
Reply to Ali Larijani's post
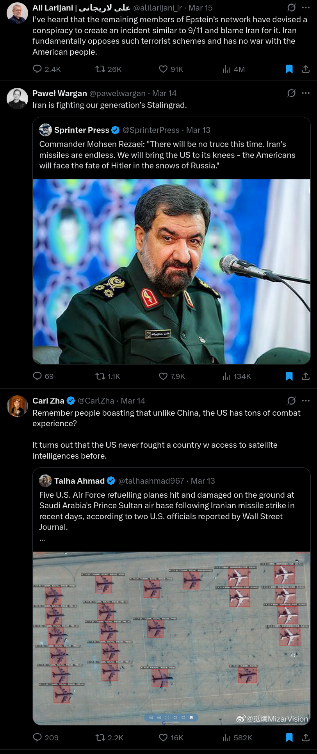[x=37, y=69]
